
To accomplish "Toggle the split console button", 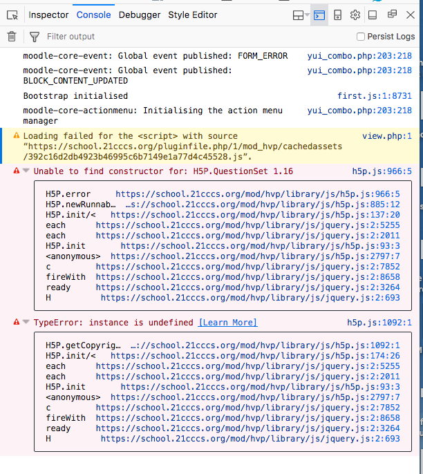I will click(x=319, y=15).
